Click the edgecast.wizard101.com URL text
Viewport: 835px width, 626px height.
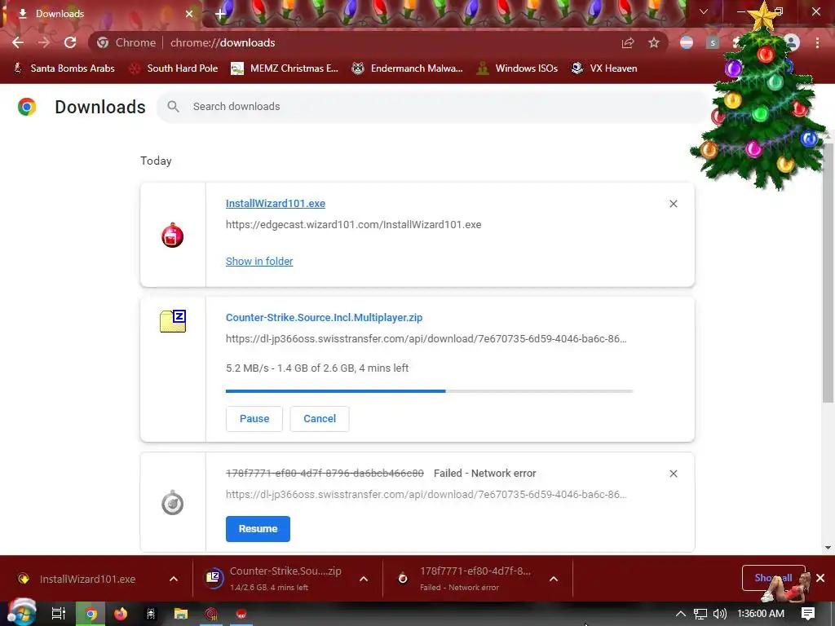point(354,225)
